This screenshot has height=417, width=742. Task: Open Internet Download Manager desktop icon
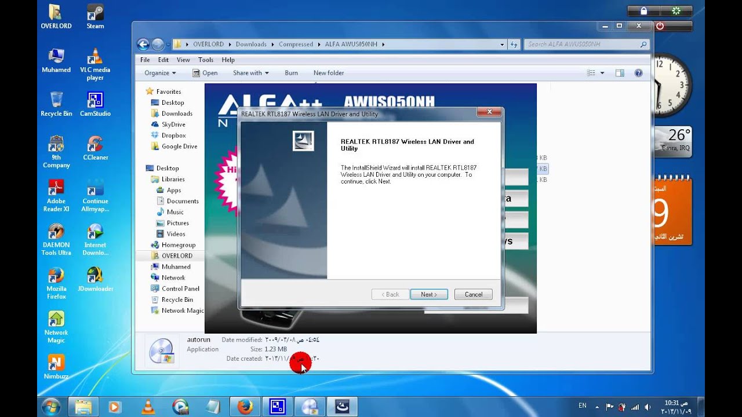coord(95,239)
